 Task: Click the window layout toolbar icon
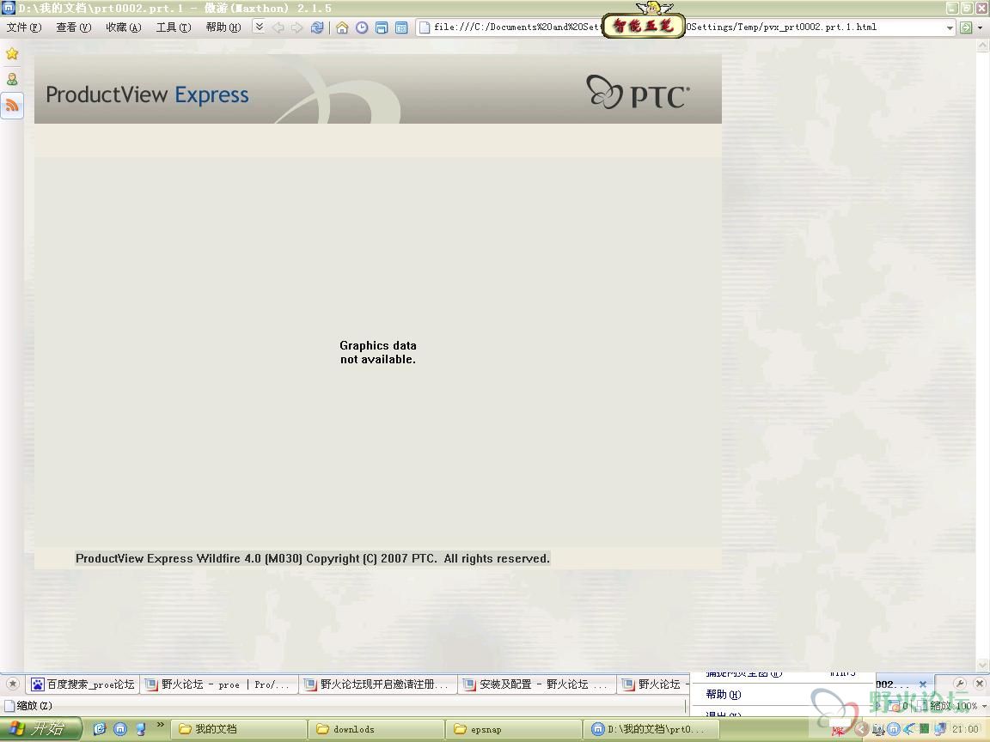[382, 27]
